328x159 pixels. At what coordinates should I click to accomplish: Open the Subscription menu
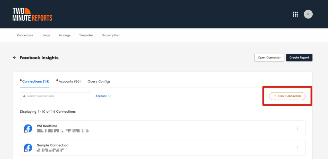click(111, 35)
